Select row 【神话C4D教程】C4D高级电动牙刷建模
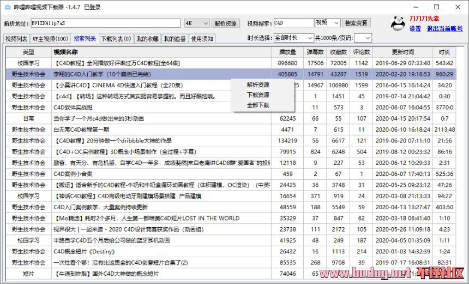The image size is (469, 284). click(231, 196)
